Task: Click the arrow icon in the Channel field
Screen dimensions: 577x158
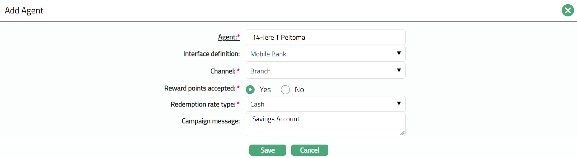Action: point(398,70)
